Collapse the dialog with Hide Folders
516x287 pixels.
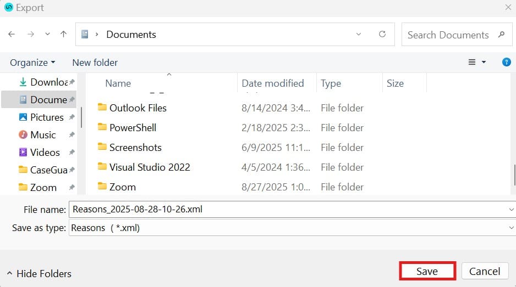tap(39, 273)
